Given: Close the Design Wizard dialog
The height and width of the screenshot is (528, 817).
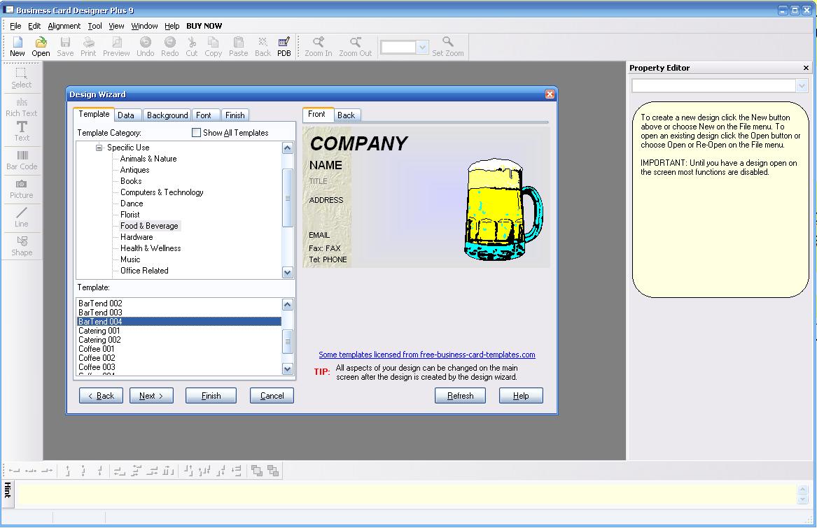Looking at the screenshot, I should pyautogui.click(x=550, y=94).
